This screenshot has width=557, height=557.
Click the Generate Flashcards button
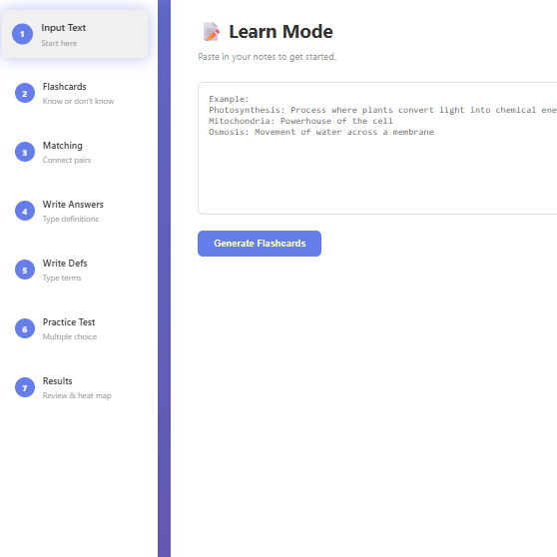260,244
